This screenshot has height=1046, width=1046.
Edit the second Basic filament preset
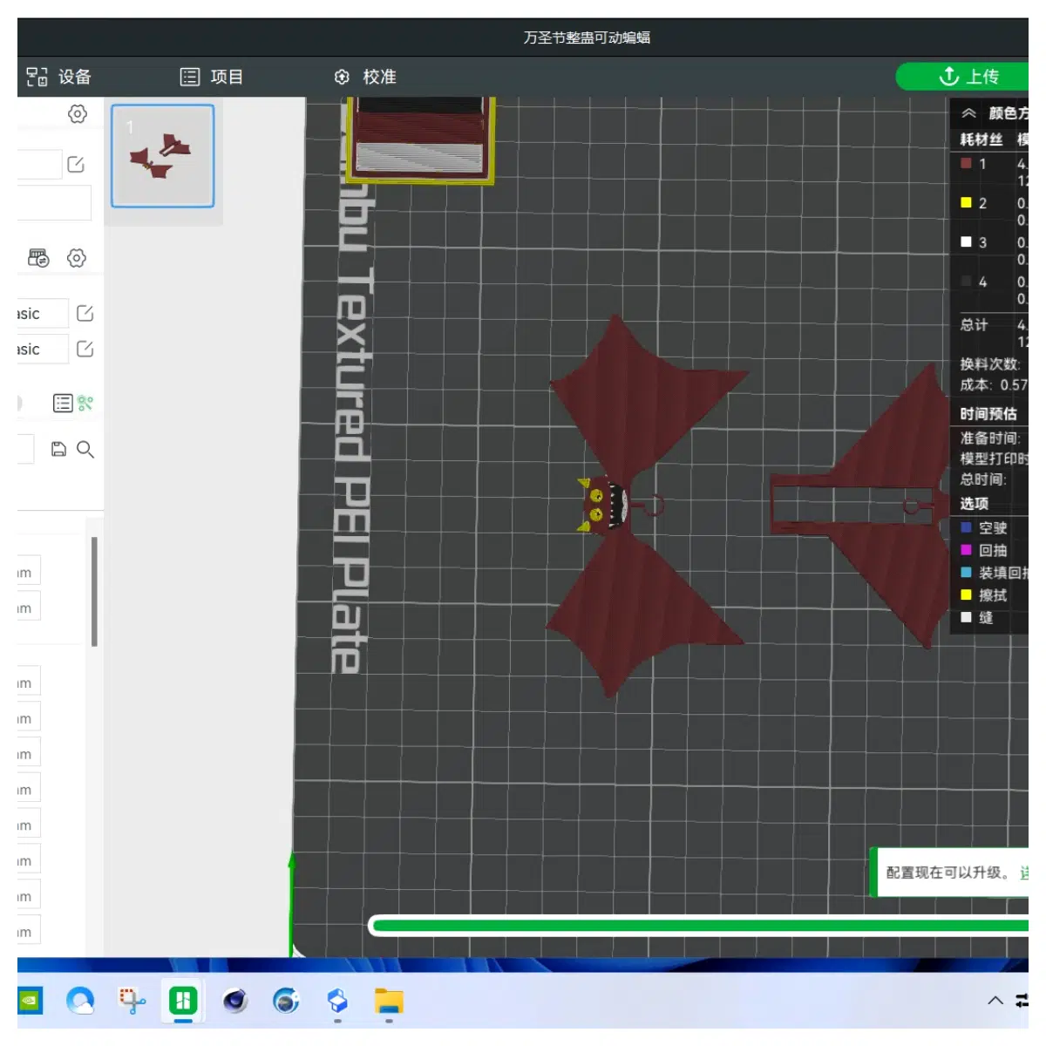(x=85, y=349)
